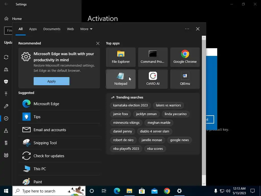This screenshot has width=261, height=196.
Task: Open QtEmu from Top apps
Action: coord(185,79)
